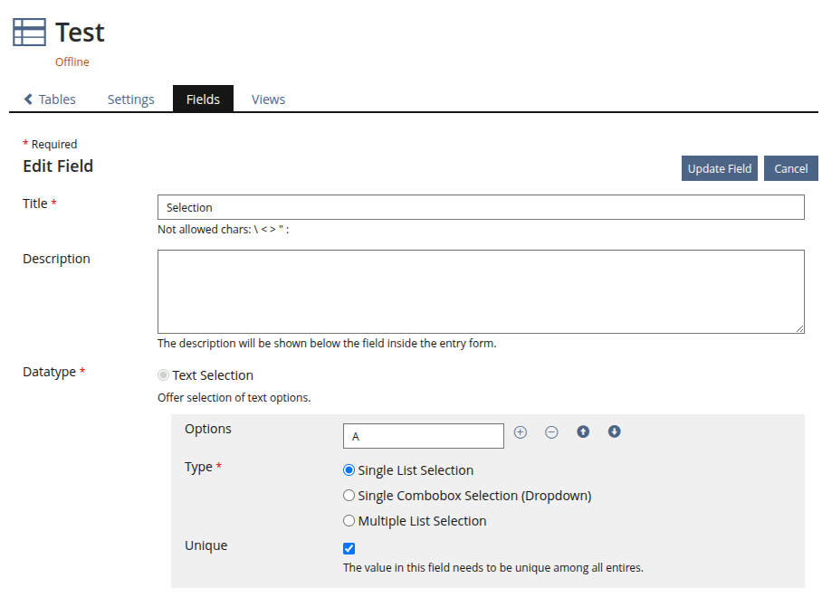Cancel editing the field
This screenshot has height=597, width=822.
tap(790, 168)
